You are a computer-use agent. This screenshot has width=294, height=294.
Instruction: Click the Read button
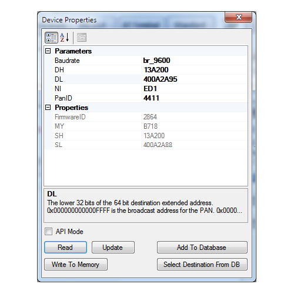[65, 247]
